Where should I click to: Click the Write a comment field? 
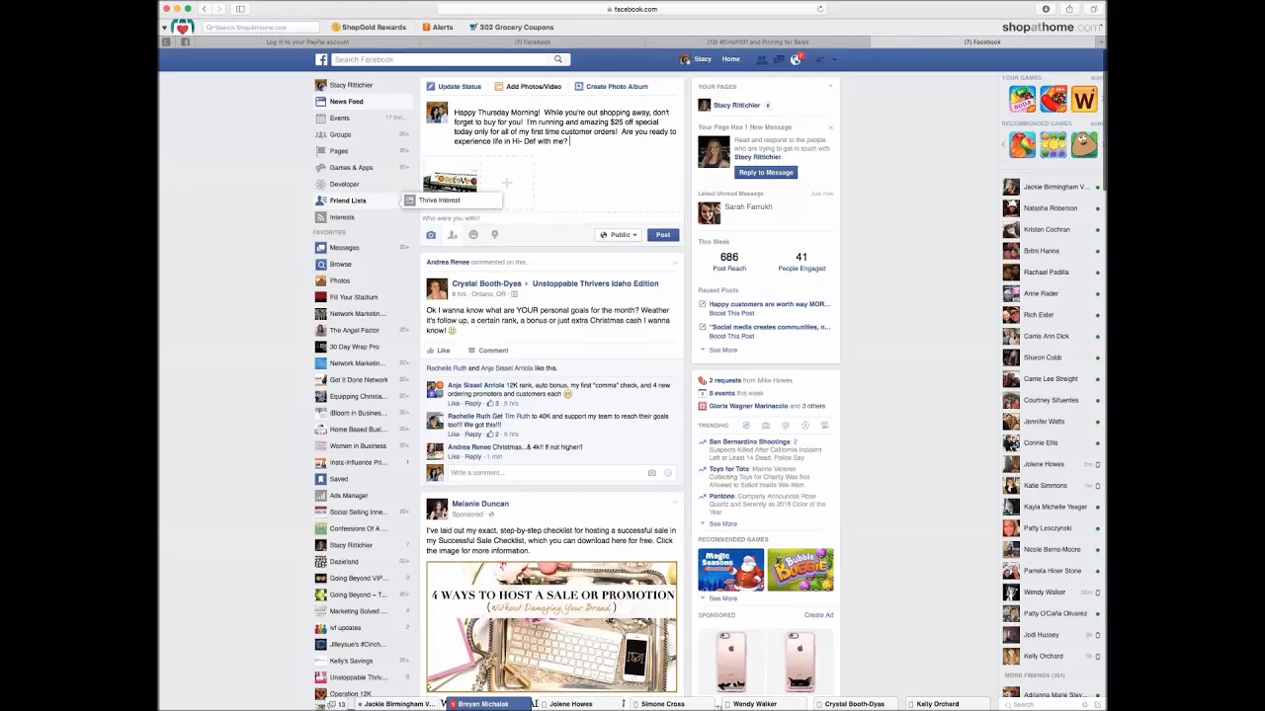pyautogui.click(x=547, y=473)
